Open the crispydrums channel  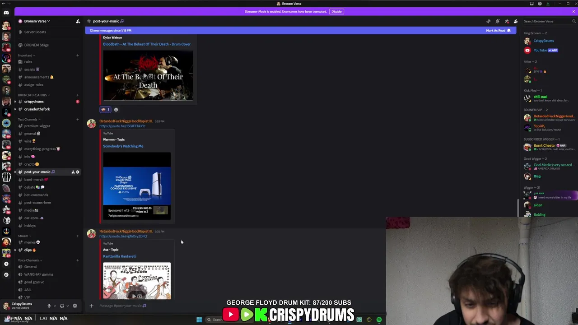pyautogui.click(x=34, y=102)
